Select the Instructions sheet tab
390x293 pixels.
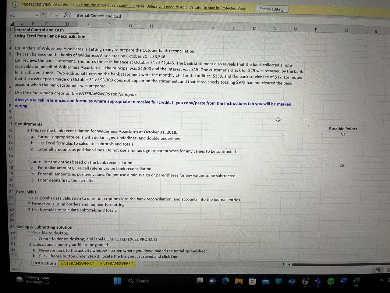(x=44, y=263)
